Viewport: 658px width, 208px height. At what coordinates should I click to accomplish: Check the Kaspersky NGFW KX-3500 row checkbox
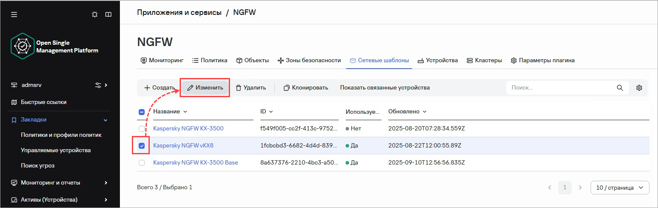142,128
